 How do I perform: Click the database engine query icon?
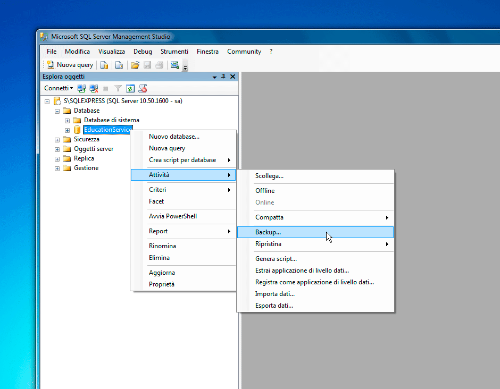[x=104, y=65]
